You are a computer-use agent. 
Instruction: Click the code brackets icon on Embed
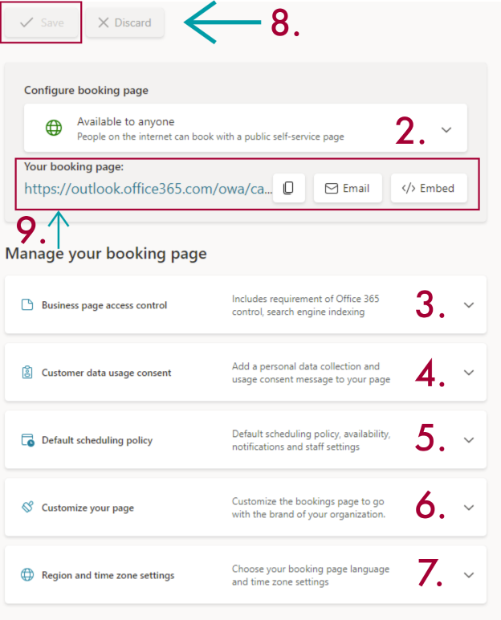point(409,188)
